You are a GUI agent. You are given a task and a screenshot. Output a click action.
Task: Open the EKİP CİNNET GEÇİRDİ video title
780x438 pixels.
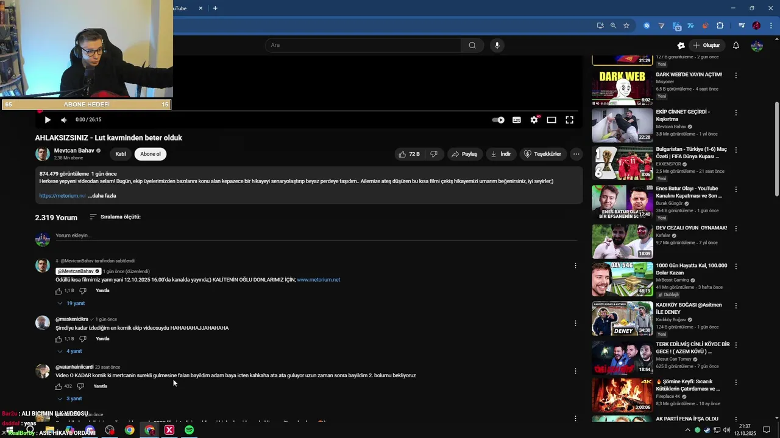click(683, 116)
